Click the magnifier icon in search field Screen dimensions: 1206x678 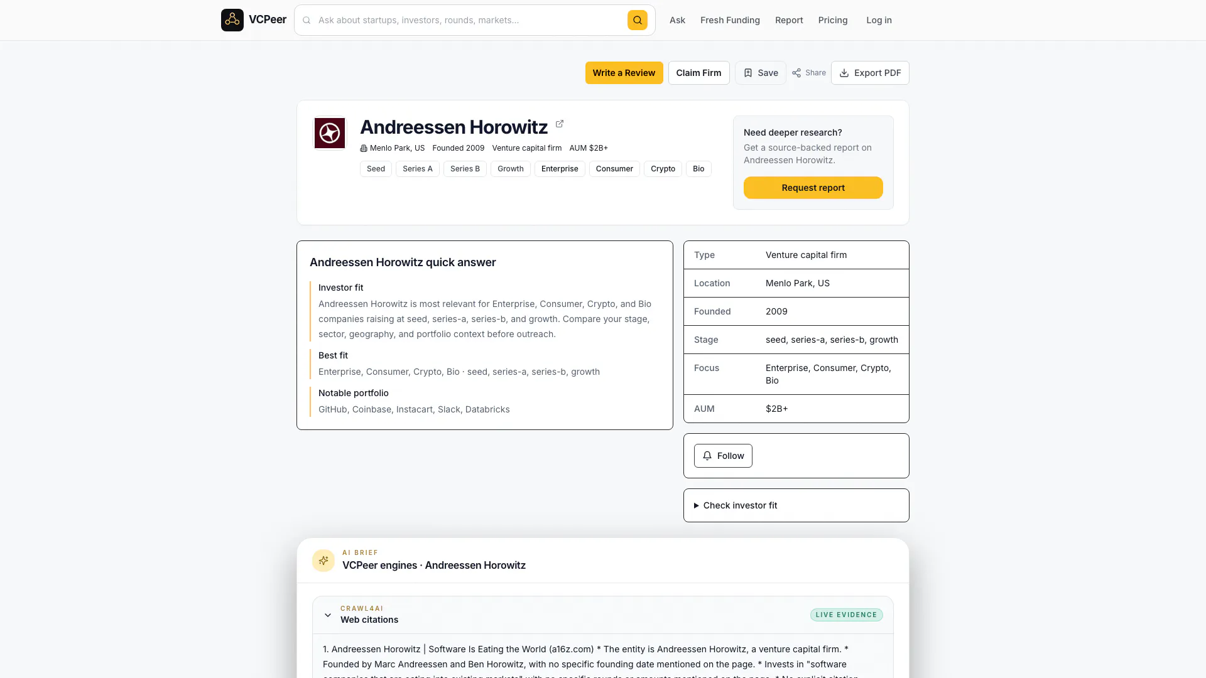click(307, 20)
